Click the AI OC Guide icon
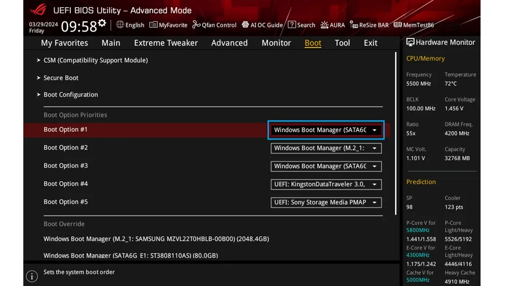This screenshot has width=507, height=286. [245, 25]
